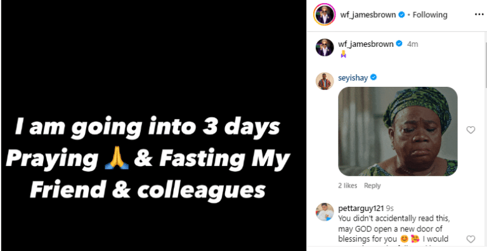
Task: View the 2 likes on seyishay's comment
Action: pos(347,186)
